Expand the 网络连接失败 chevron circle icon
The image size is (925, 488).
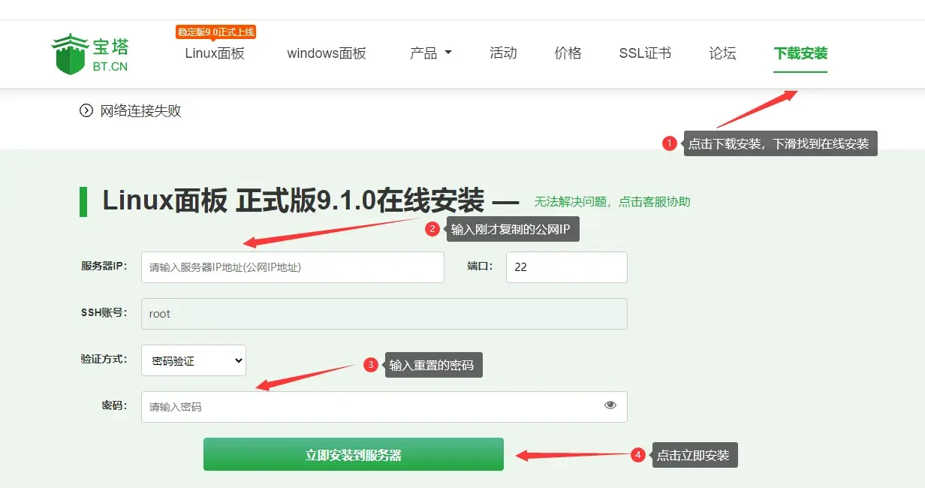point(86,111)
